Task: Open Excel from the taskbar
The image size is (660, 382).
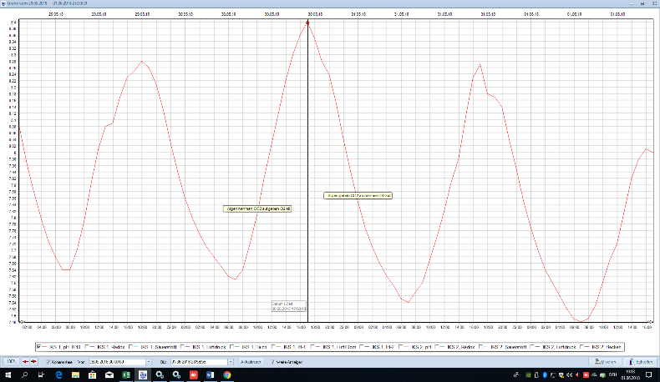Action: pos(126,376)
